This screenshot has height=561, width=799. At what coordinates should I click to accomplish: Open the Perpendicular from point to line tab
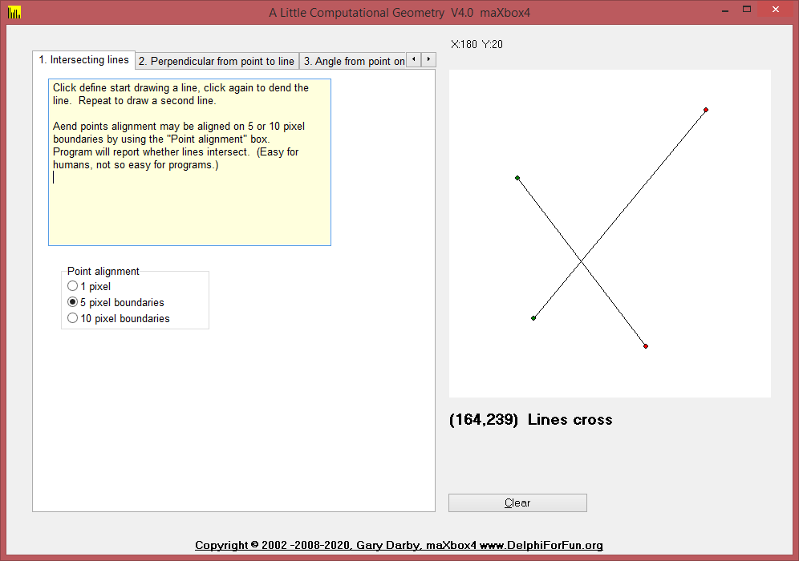217,61
